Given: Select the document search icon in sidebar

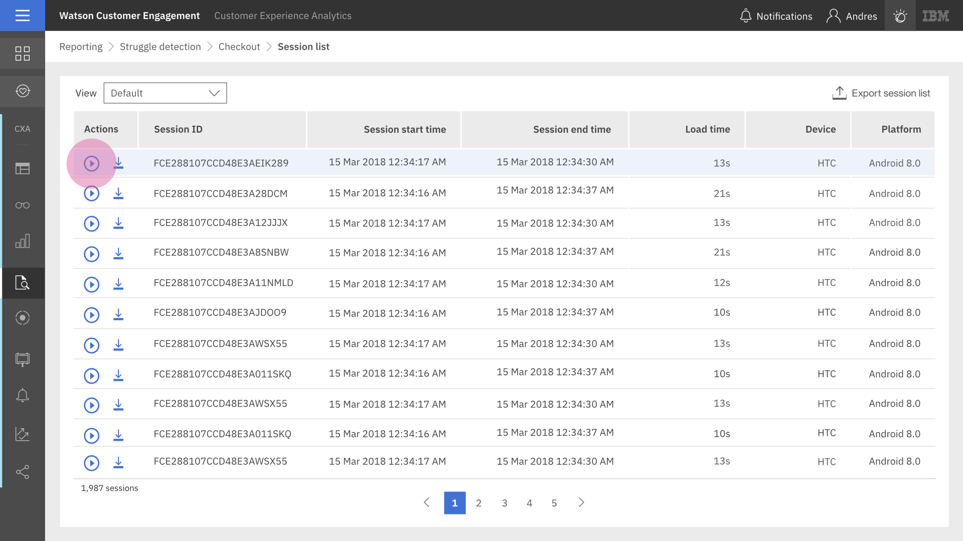Looking at the screenshot, I should coord(23,283).
